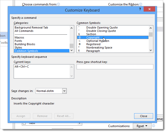
Task: Select All Commands category
Action: 42,31
